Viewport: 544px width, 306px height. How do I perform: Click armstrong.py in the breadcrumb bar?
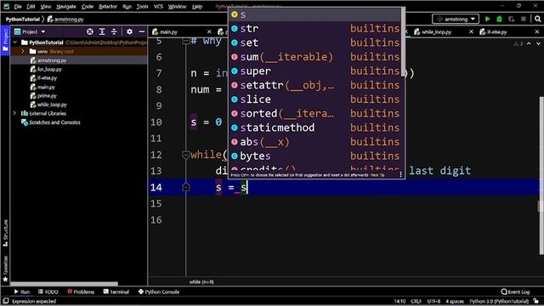coord(65,19)
